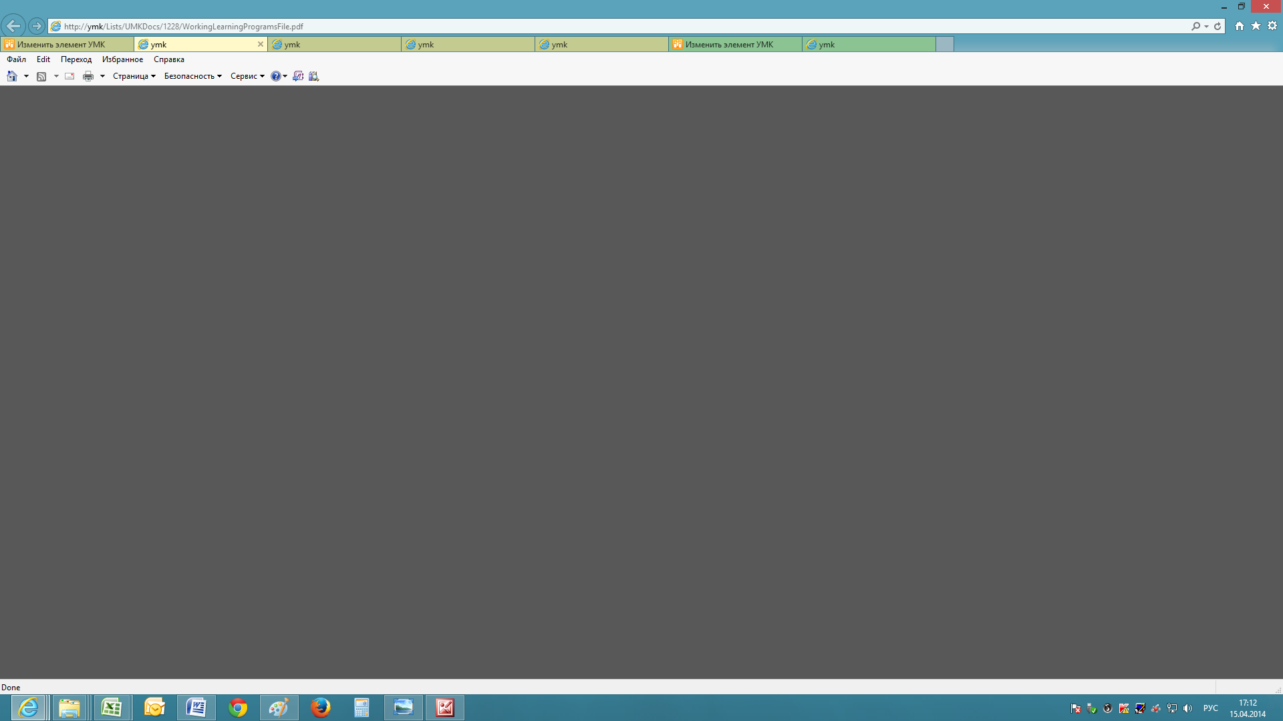Click the Home icon in command bar
This screenshot has height=721, width=1283.
click(x=12, y=76)
